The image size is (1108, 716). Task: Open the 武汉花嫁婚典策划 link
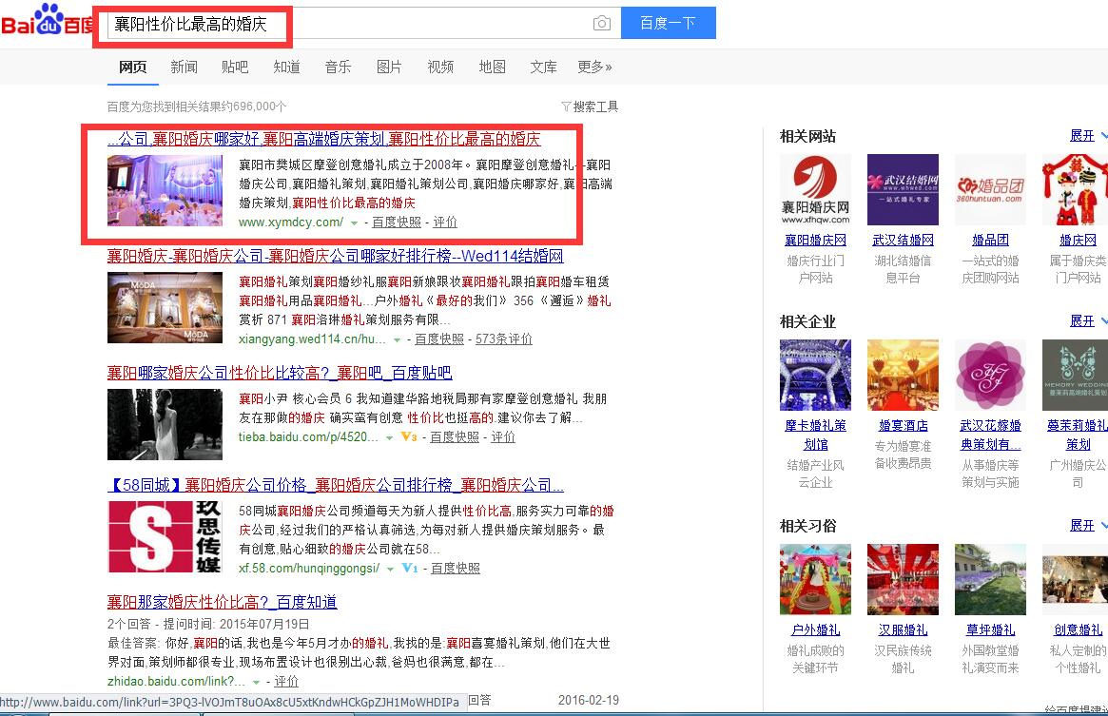[991, 435]
